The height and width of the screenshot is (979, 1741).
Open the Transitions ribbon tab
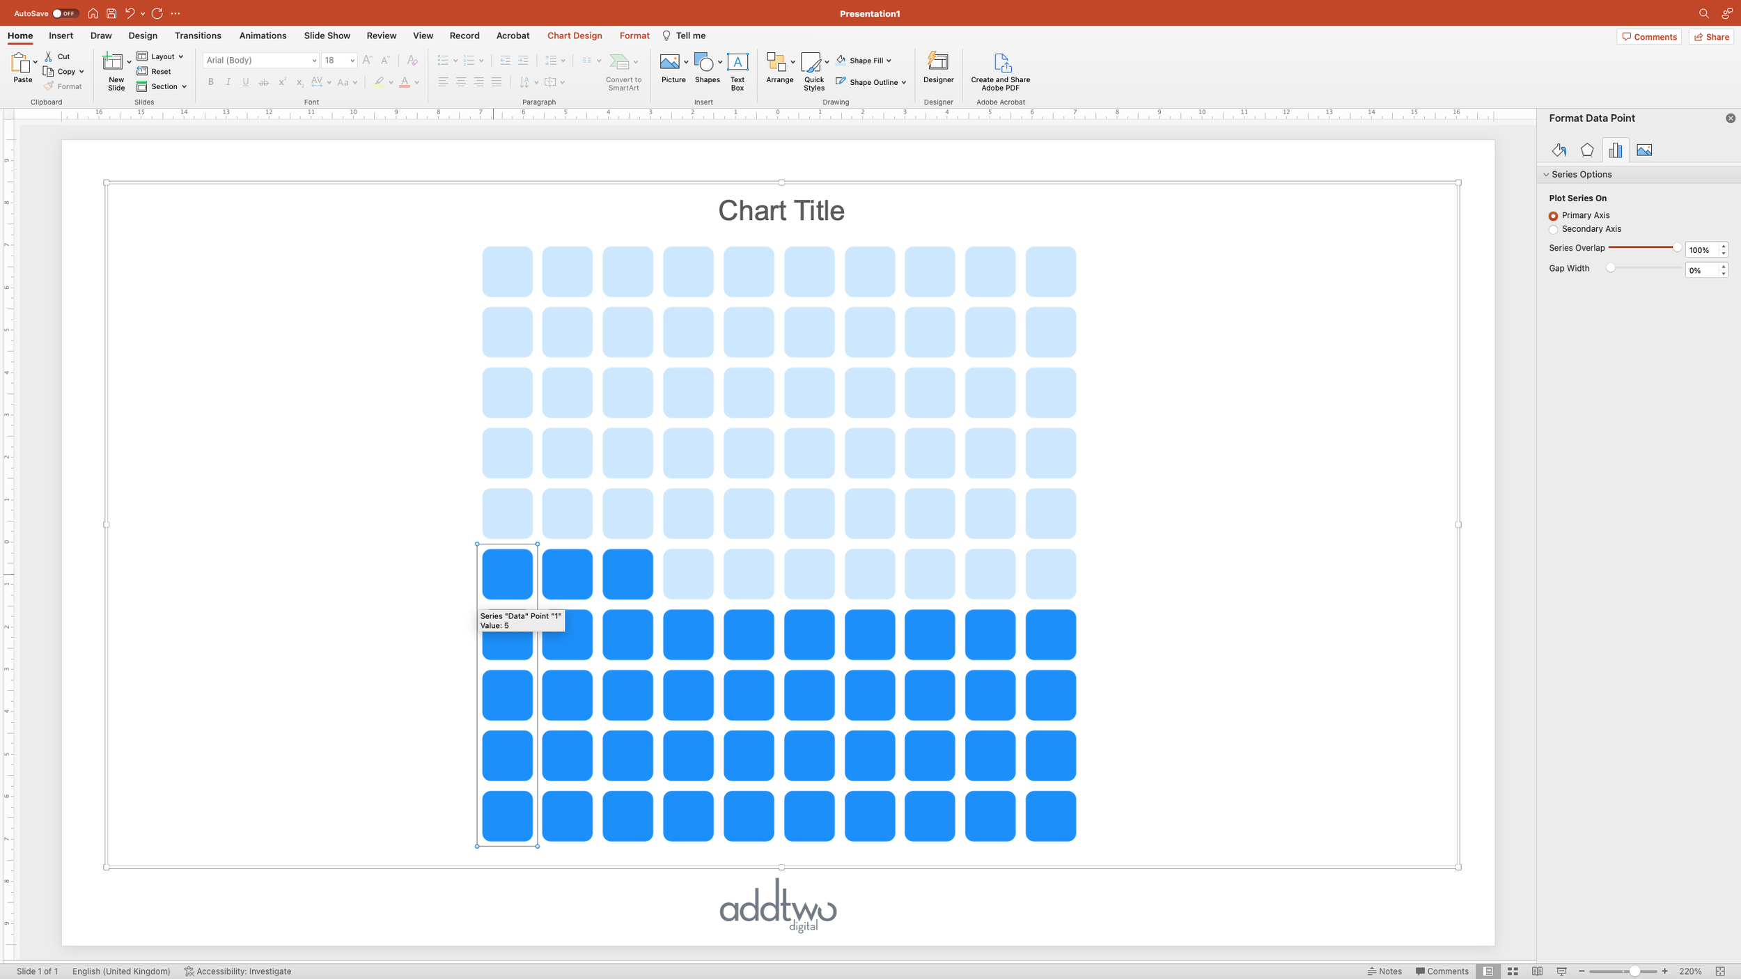[198, 36]
